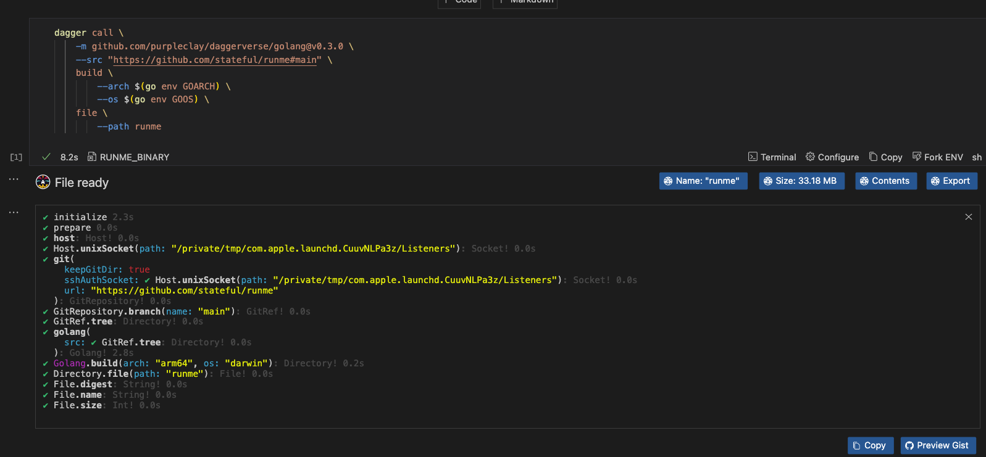
Task: Click the [1] execution count marker
Action: click(16, 157)
